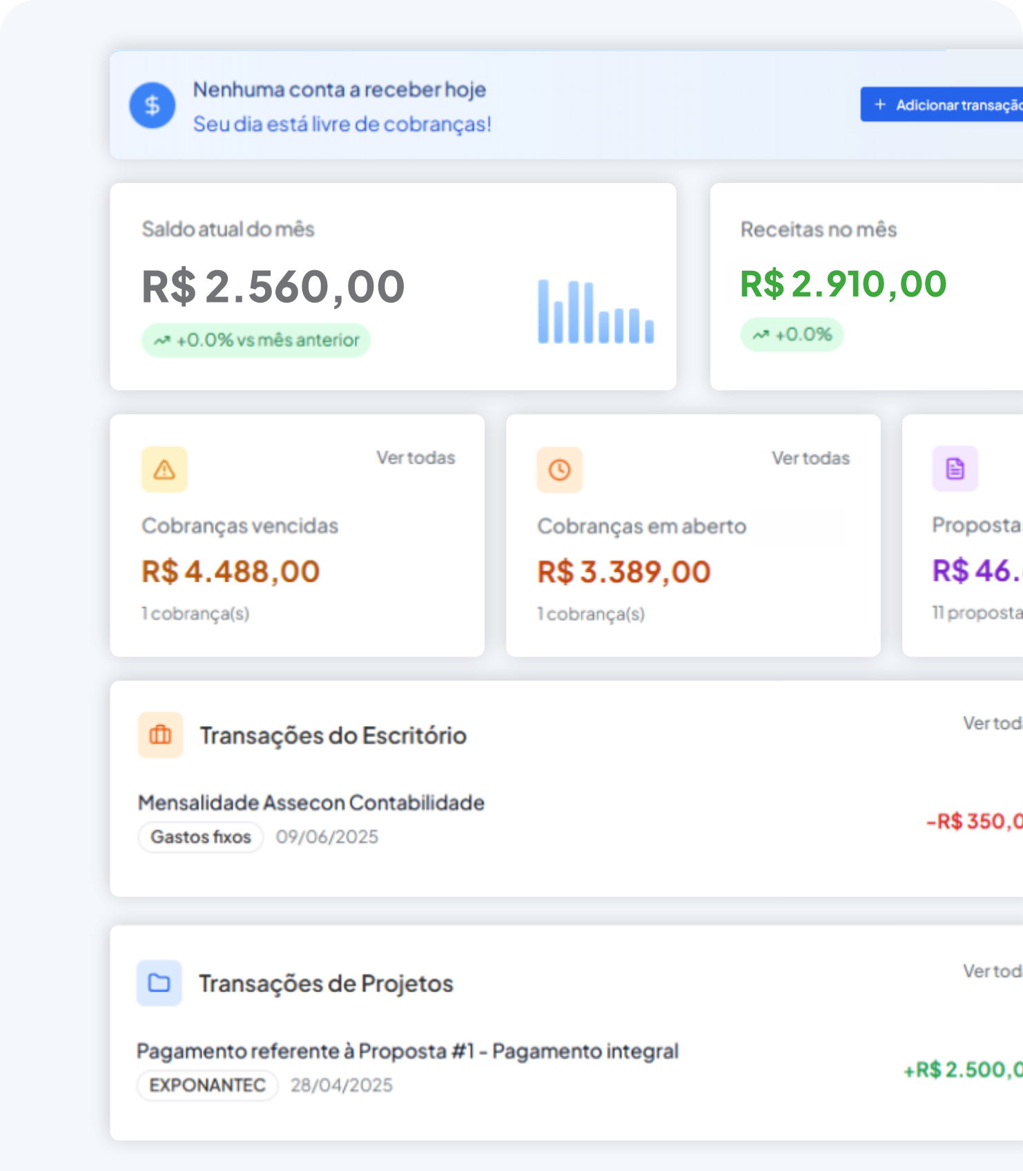
Task: Click the open charges clock icon
Action: point(560,470)
